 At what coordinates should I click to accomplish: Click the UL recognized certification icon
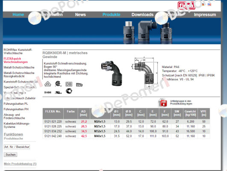(58, 92)
